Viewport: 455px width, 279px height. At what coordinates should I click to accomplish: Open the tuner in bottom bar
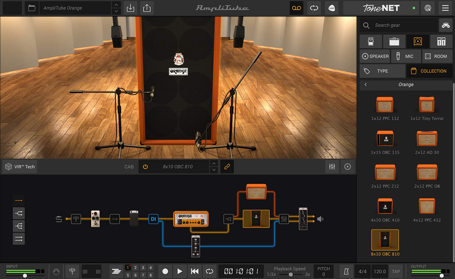[72, 271]
